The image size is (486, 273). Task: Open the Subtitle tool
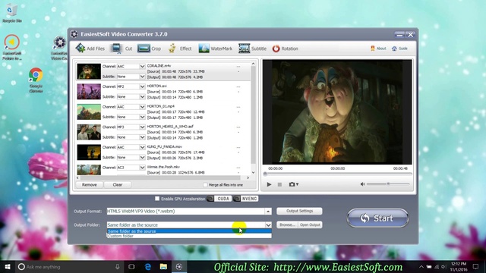[252, 49]
